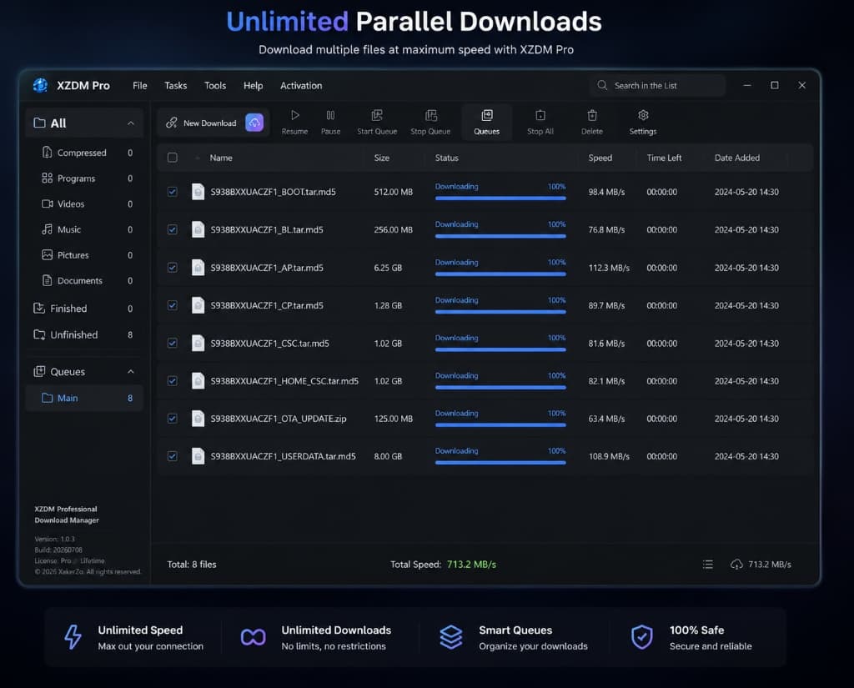Select the Videos category

coord(84,203)
